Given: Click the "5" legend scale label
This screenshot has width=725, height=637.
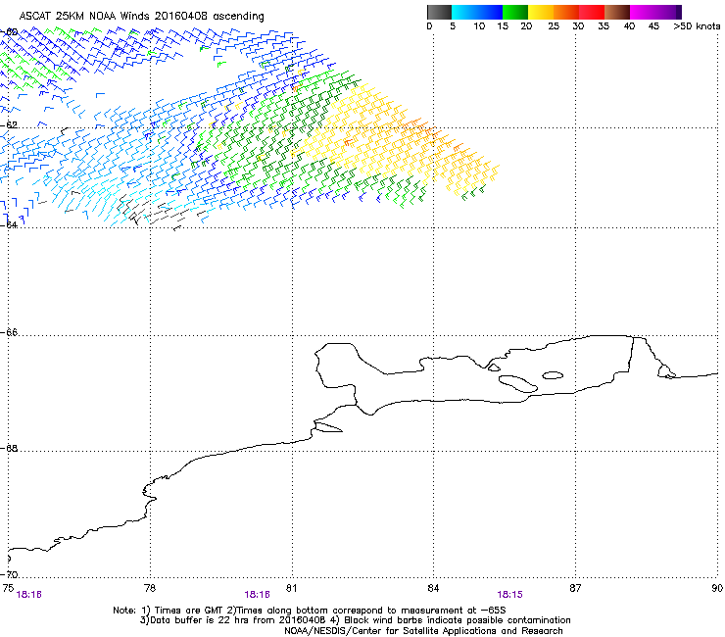Looking at the screenshot, I should [x=453, y=26].
